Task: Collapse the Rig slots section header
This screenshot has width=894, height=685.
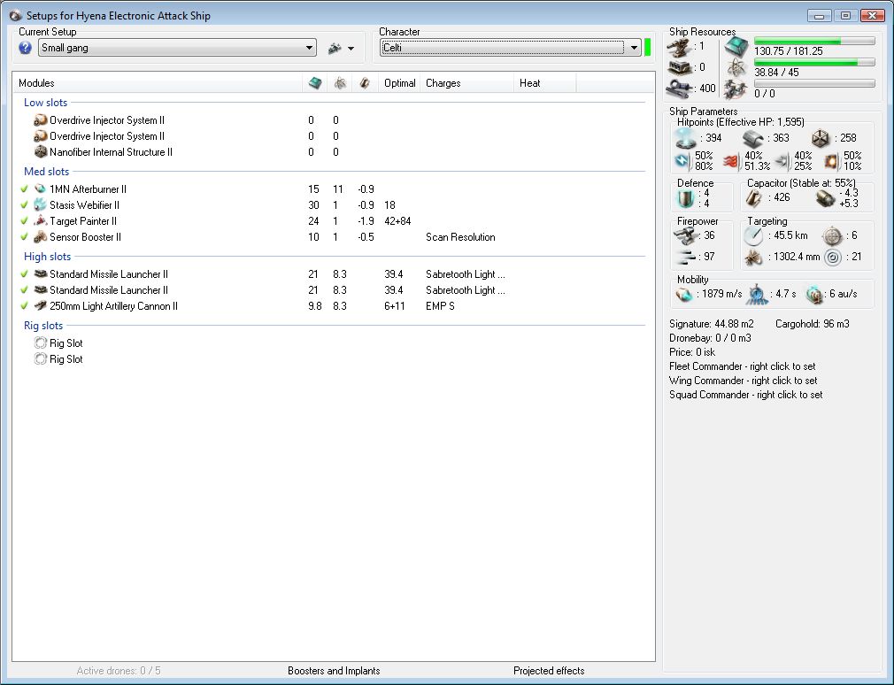Action: click(43, 326)
